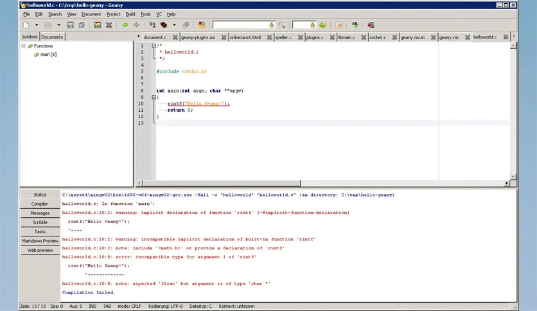This screenshot has width=537, height=311.
Task: Switch to the speller.c tab
Action: point(283,37)
